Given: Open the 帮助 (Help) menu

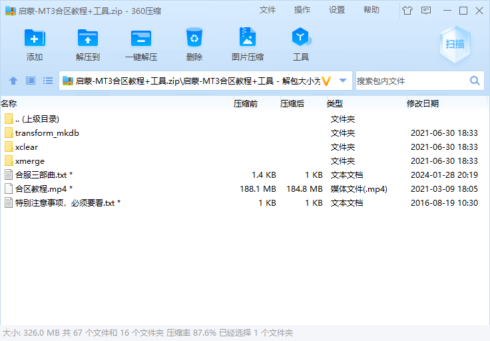Looking at the screenshot, I should [371, 10].
